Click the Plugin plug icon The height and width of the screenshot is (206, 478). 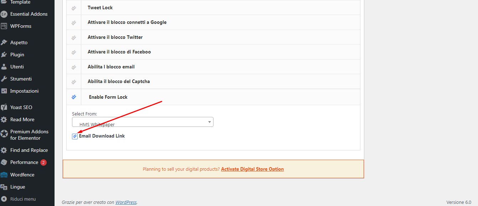4,55
